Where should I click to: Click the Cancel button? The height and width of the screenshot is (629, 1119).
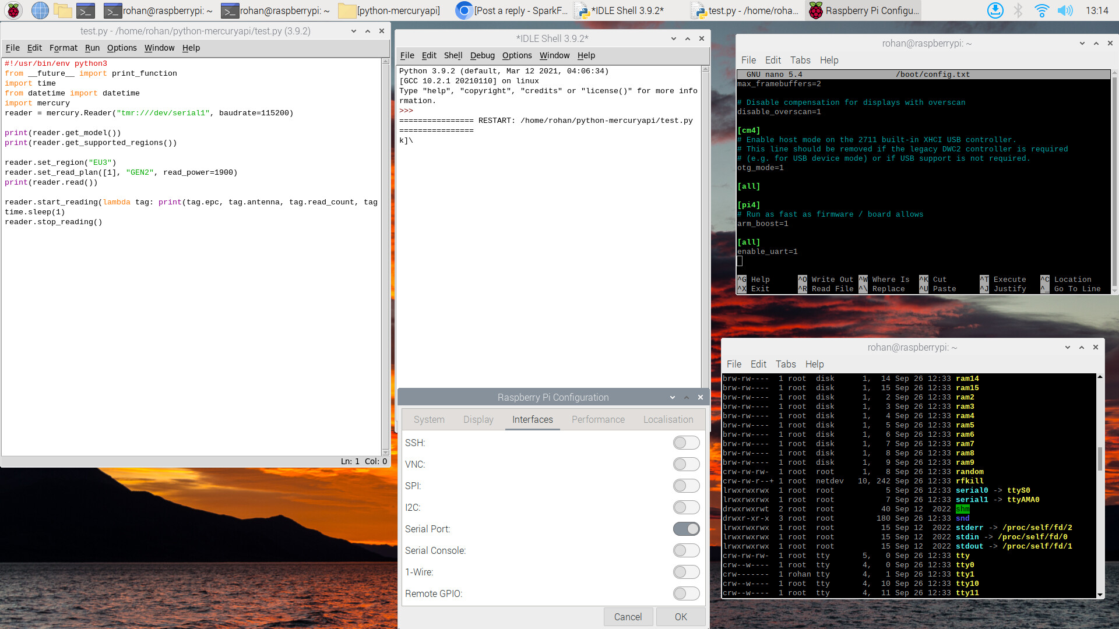click(628, 617)
